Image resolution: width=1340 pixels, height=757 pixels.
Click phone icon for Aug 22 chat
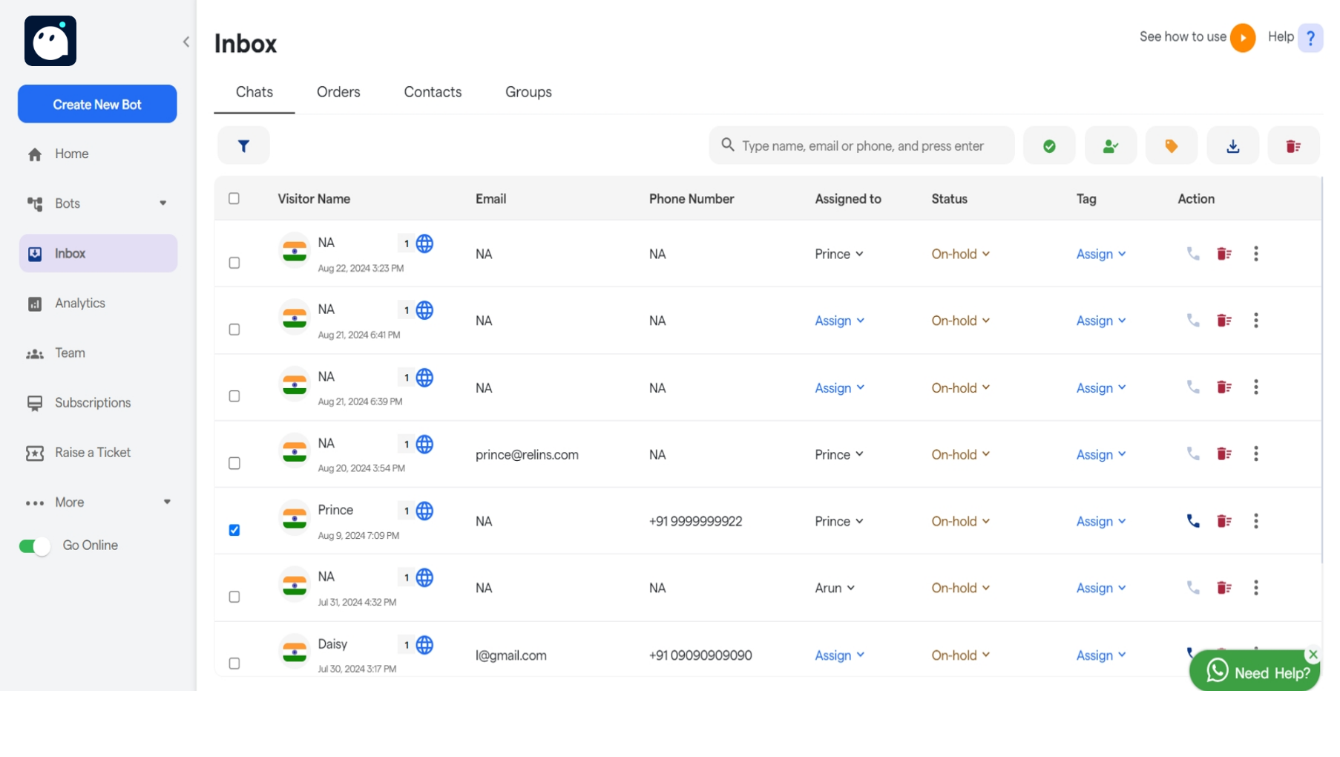1193,254
